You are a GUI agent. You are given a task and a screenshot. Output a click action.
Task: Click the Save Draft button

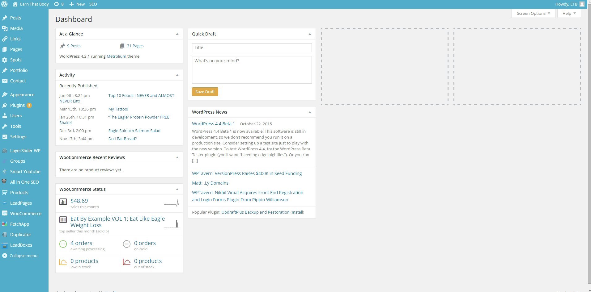tap(205, 92)
